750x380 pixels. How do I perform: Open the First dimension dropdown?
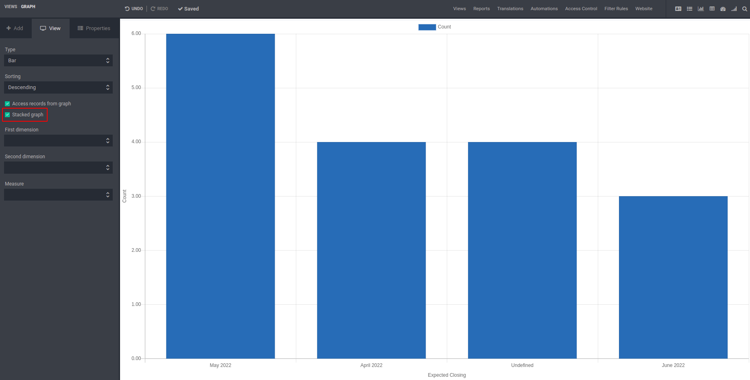click(58, 141)
